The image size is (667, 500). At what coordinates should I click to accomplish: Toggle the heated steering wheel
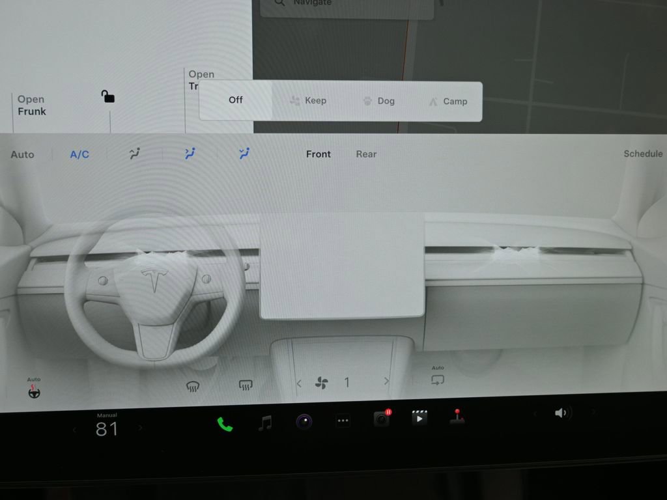(34, 392)
